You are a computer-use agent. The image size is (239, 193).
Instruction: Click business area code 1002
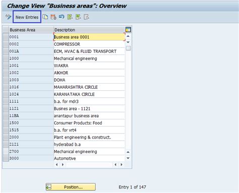point(31,73)
